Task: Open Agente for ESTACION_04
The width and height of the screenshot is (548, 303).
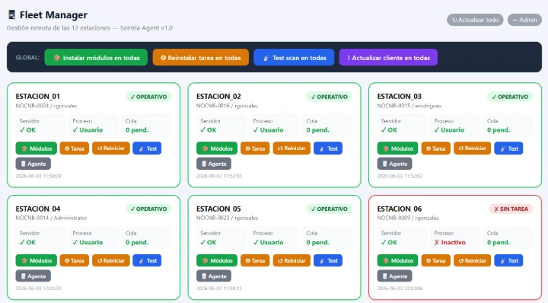Action: tap(33, 276)
